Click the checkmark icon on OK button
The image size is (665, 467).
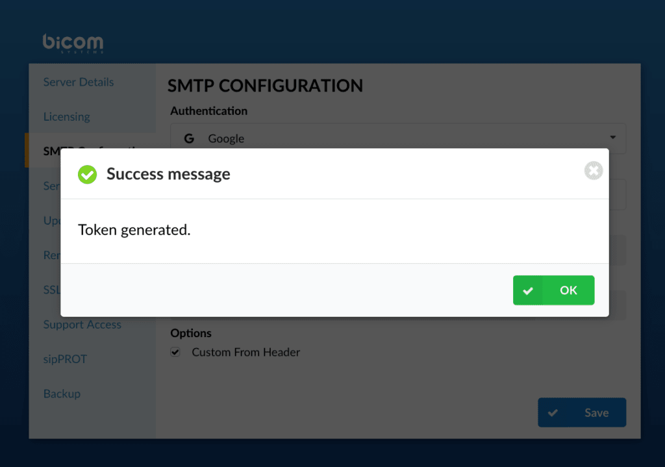[x=528, y=290]
